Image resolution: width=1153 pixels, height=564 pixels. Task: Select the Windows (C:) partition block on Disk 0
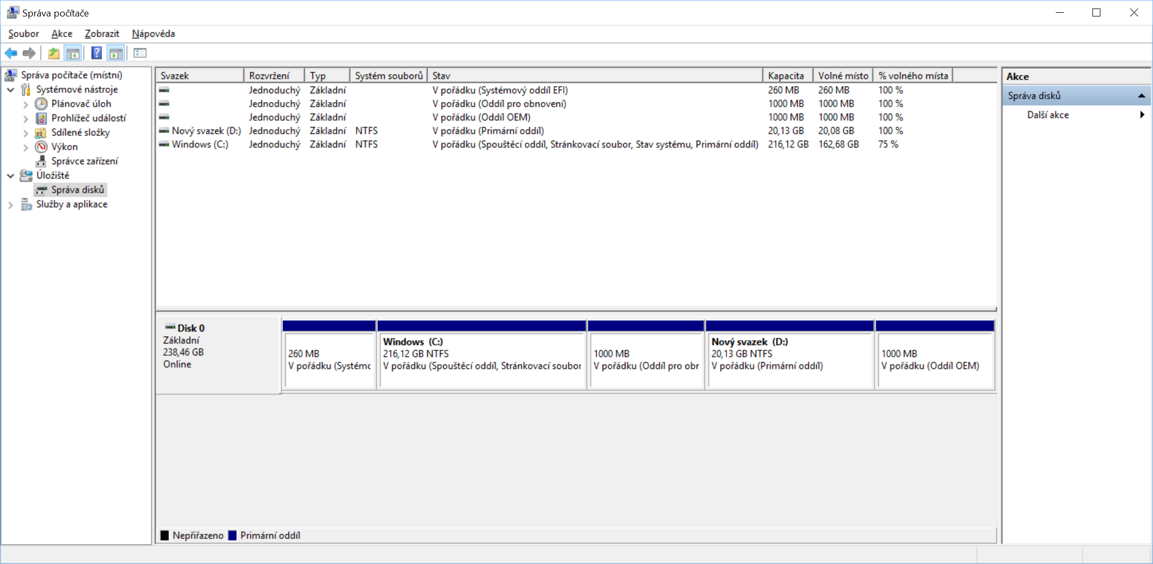482,355
